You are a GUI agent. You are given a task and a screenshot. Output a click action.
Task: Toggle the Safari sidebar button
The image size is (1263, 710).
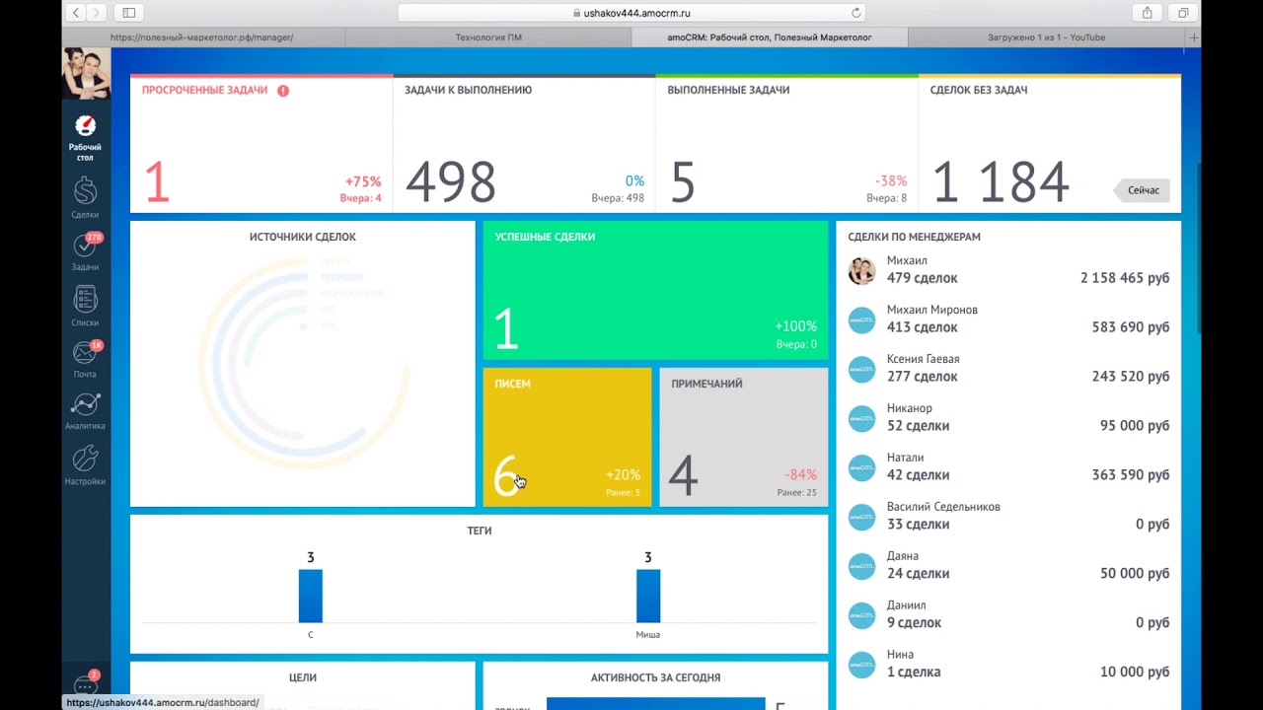point(128,13)
